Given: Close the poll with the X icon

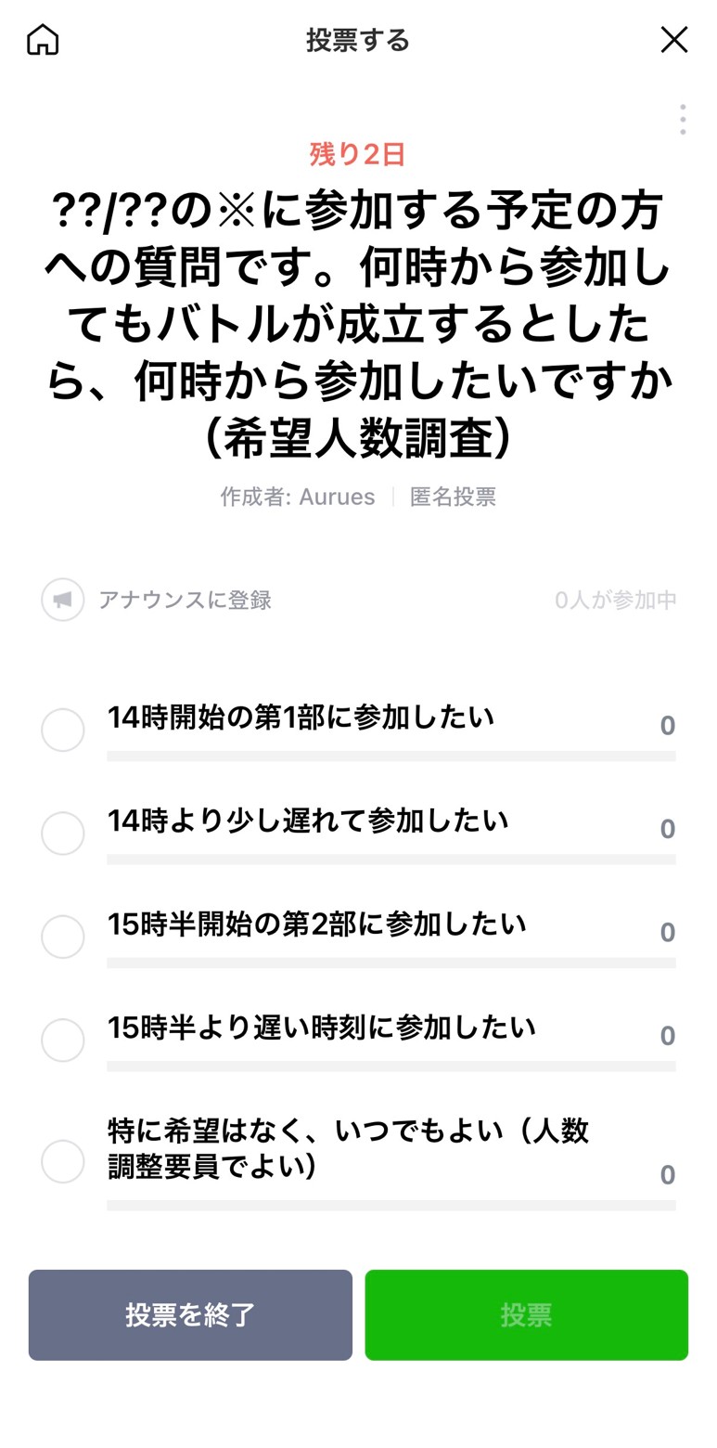Looking at the screenshot, I should (x=673, y=40).
